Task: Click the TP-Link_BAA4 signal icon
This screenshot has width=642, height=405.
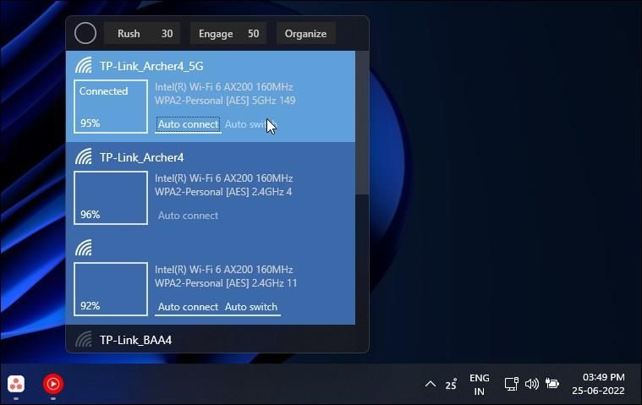Action: point(84,339)
